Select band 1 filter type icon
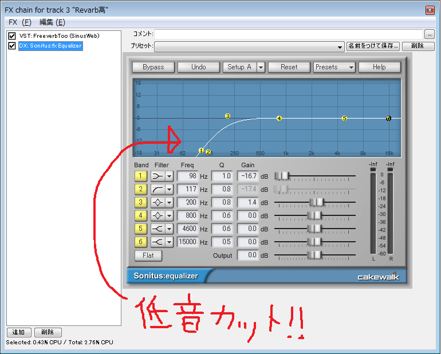This screenshot has height=354, width=441. (x=157, y=176)
